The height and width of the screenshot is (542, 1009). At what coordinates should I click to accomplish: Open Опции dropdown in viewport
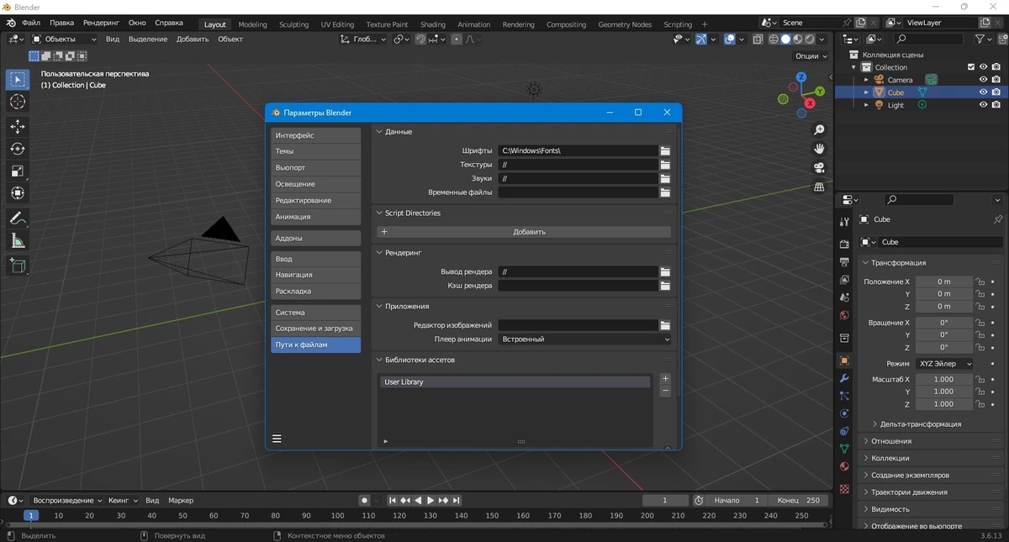[811, 56]
